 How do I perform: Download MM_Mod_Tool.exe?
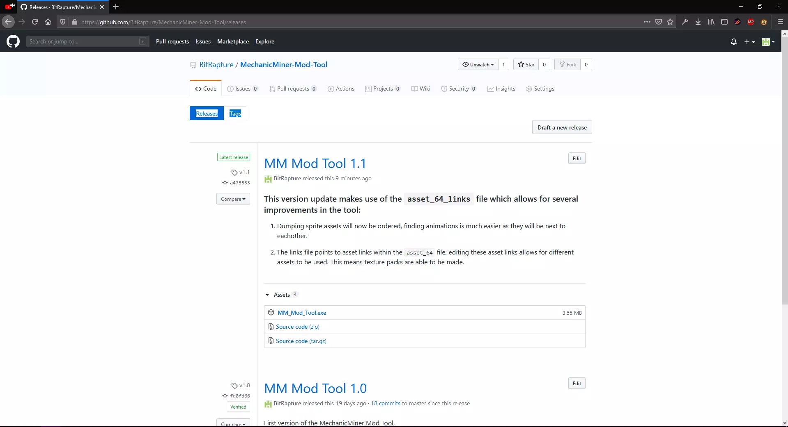pyautogui.click(x=302, y=313)
